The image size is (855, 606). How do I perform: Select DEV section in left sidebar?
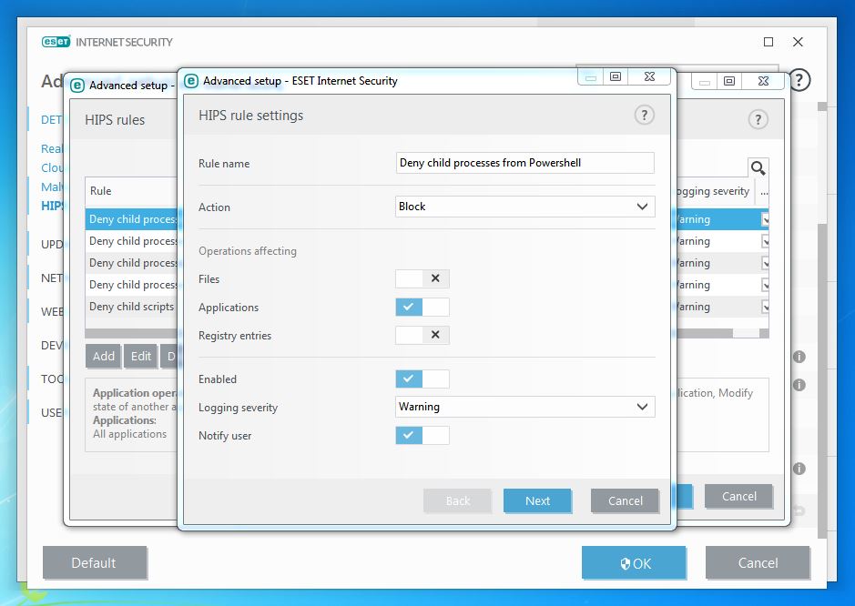pyautogui.click(x=52, y=346)
